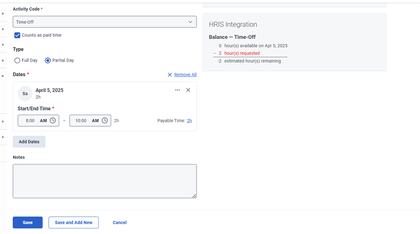
Task: Select the Partial Day option
Action: [48, 61]
